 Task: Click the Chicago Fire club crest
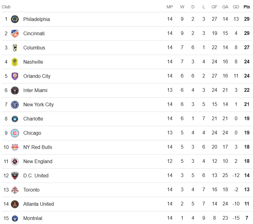(15, 133)
